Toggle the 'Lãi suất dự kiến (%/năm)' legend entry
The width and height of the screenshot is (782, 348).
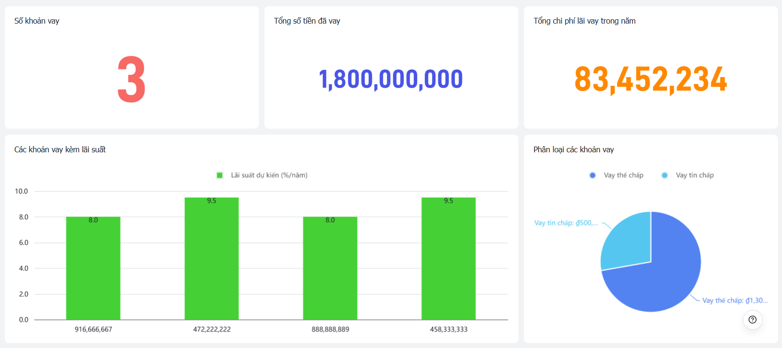[x=262, y=175]
